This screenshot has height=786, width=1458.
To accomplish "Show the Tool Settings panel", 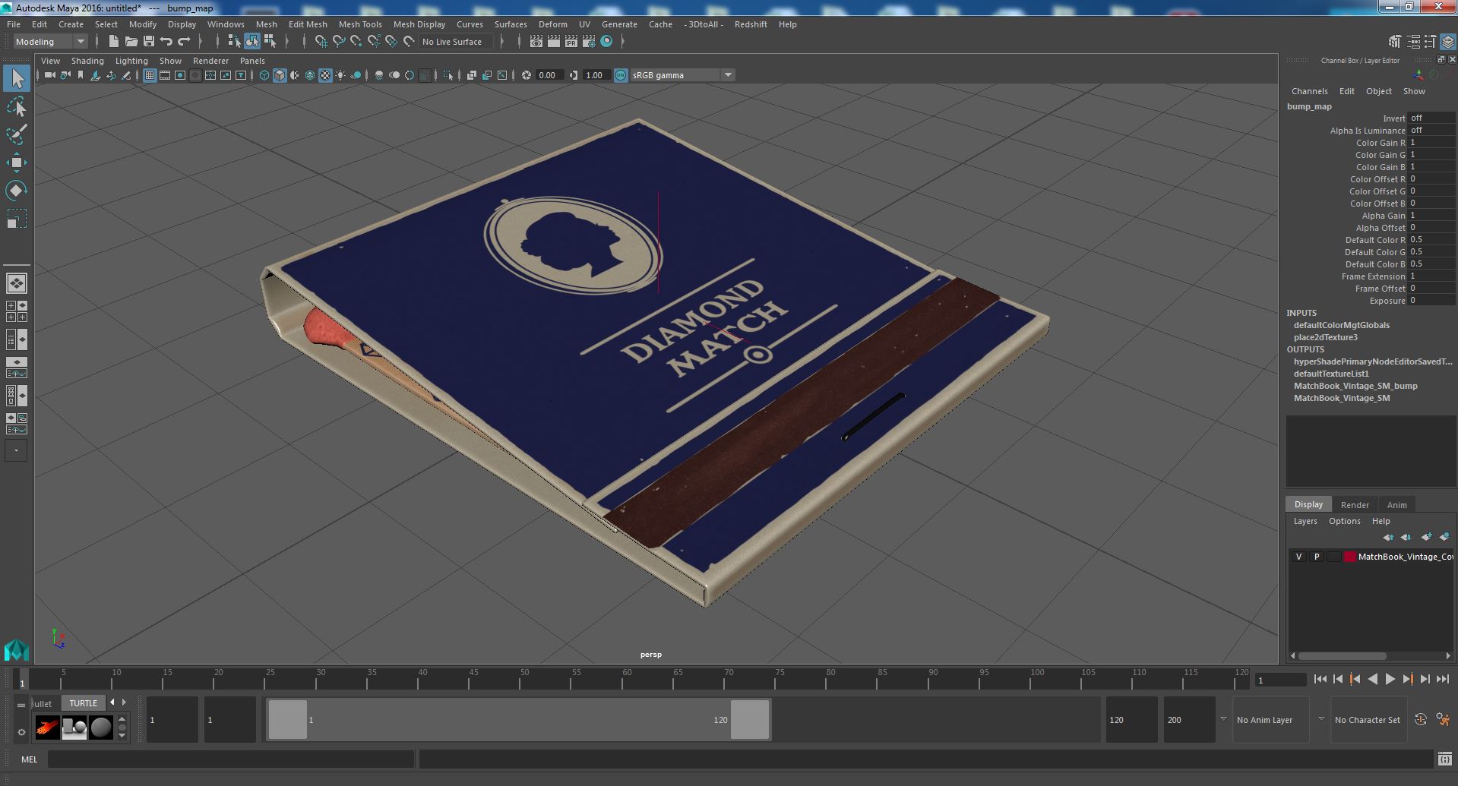I will point(1431,42).
